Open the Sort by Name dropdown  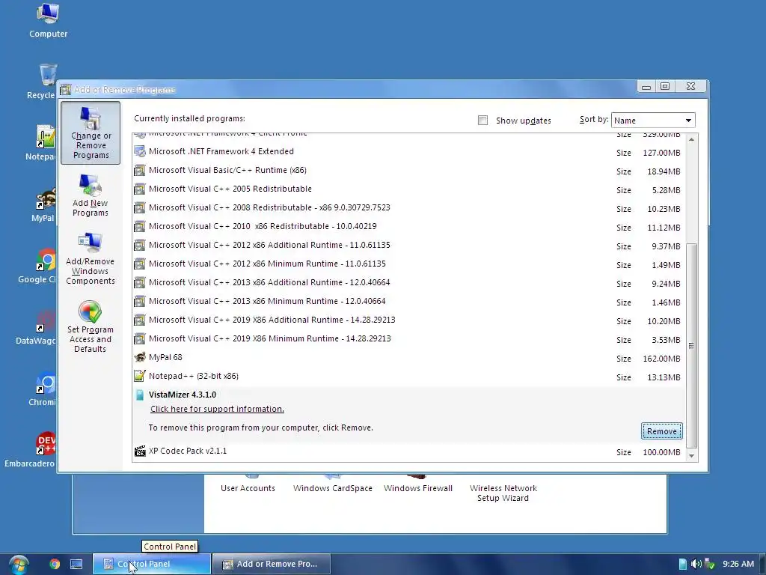pyautogui.click(x=653, y=121)
